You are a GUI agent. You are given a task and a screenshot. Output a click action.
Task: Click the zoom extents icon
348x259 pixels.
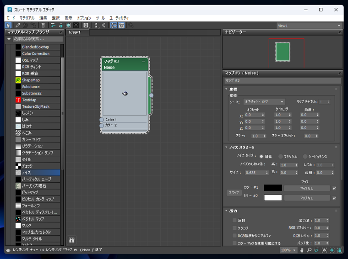tap(324, 250)
